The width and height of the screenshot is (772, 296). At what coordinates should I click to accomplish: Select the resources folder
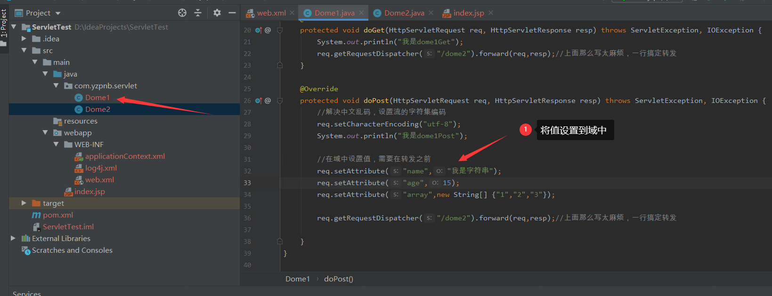pos(81,121)
